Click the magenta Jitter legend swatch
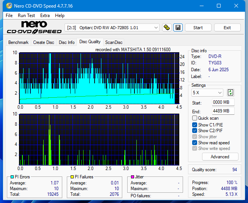This screenshot has width=248, height=203. 133,177
